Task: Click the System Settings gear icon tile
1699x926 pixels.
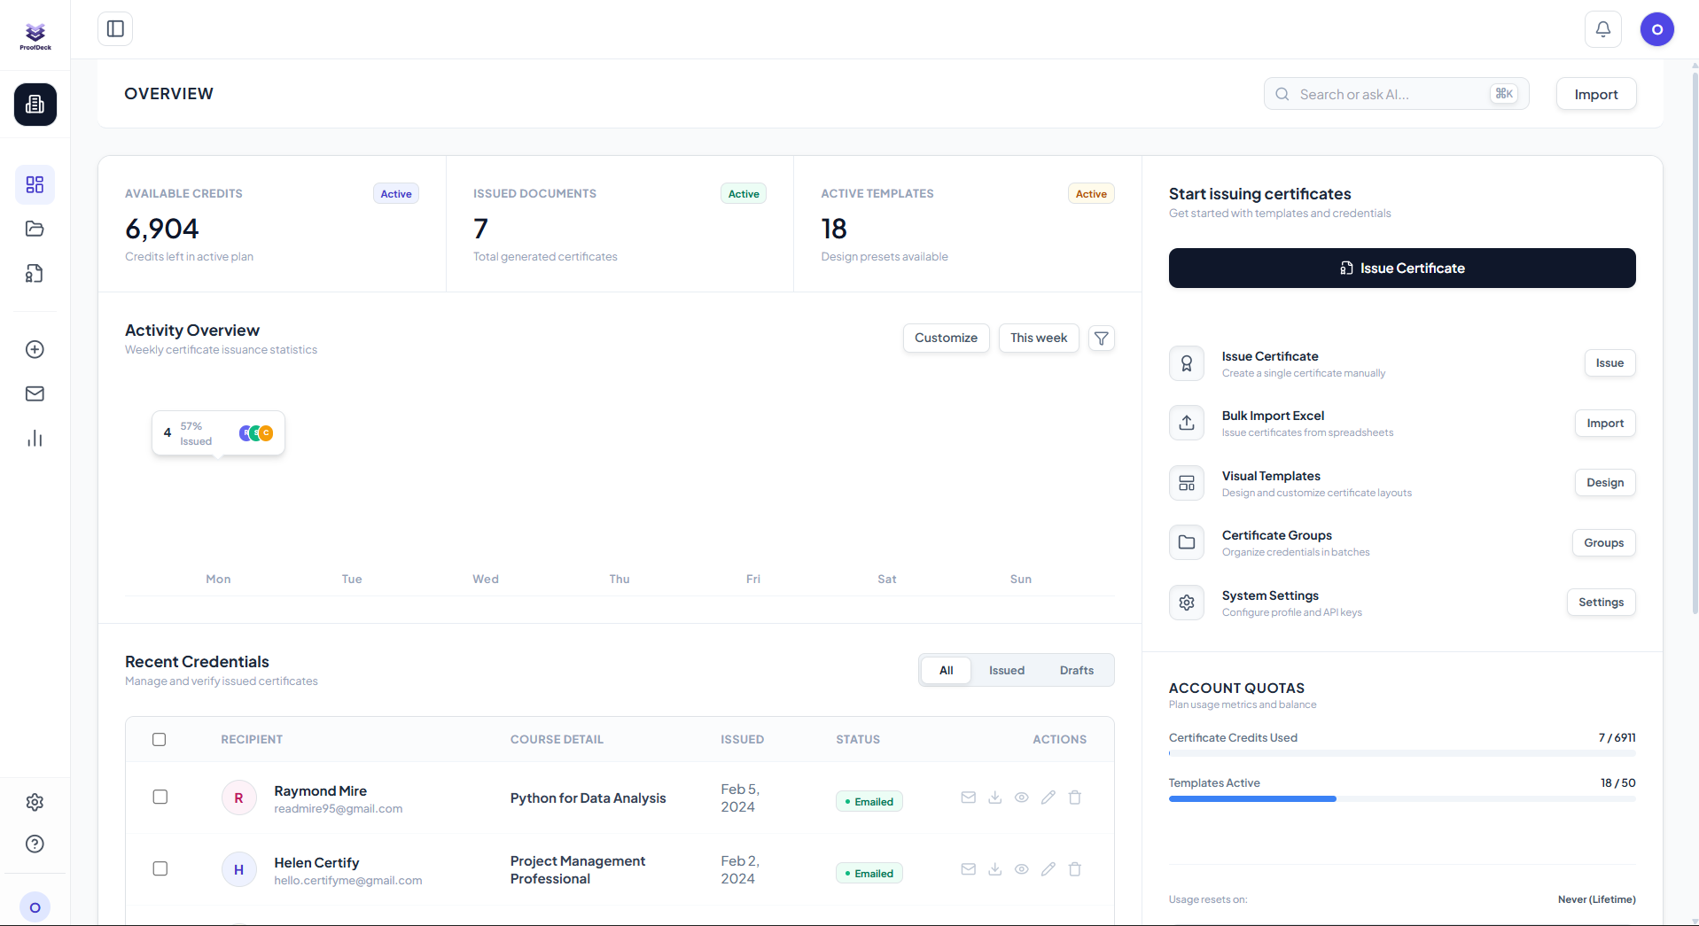Action: (1187, 603)
